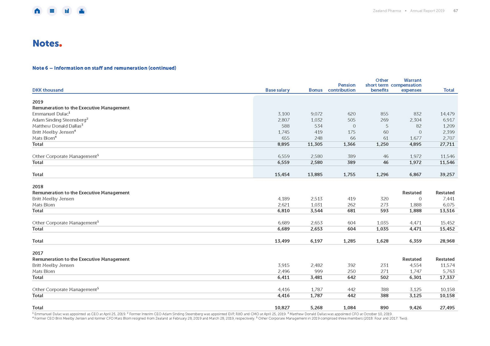Select the Pension contribution column header
This screenshot has width=490, height=346.
tap(342, 88)
